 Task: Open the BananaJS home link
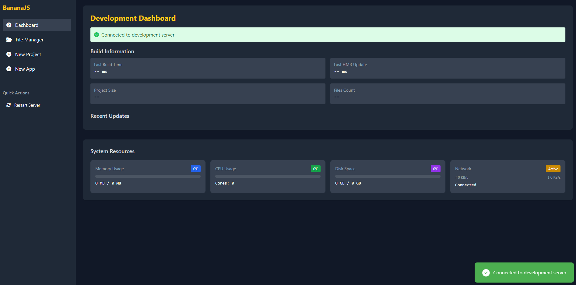pos(16,7)
